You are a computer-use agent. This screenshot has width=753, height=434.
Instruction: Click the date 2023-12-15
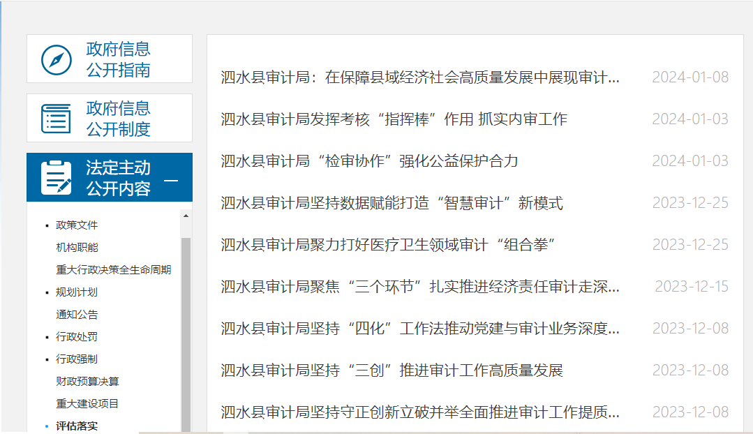[692, 287]
